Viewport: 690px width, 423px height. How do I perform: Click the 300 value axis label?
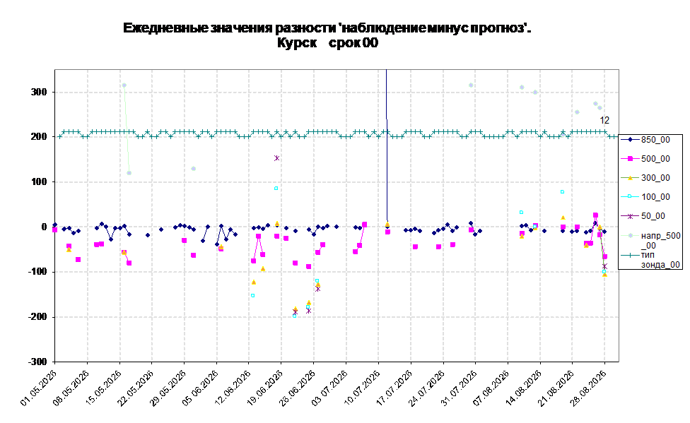[x=39, y=92]
